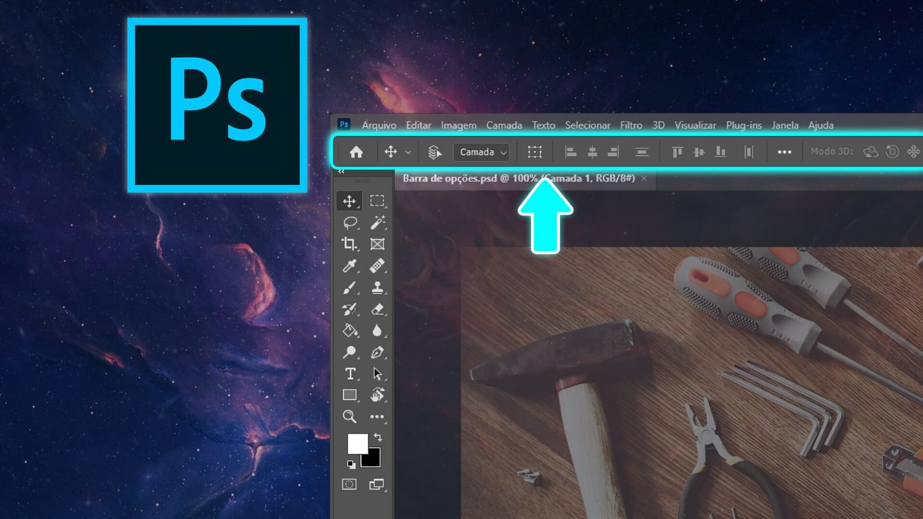Align right edges in options bar
The width and height of the screenshot is (923, 519).
click(x=613, y=152)
